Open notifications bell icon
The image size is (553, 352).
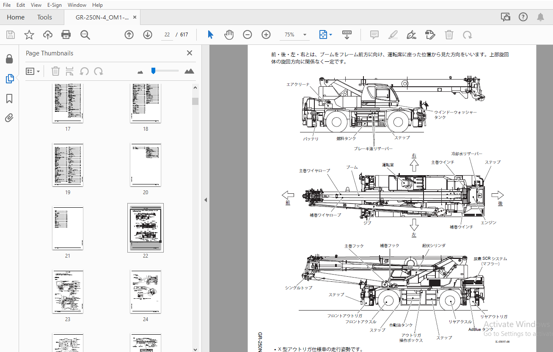[541, 17]
